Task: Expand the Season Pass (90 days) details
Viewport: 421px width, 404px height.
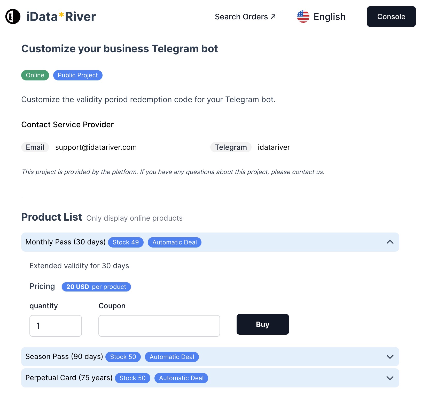Action: 390,357
